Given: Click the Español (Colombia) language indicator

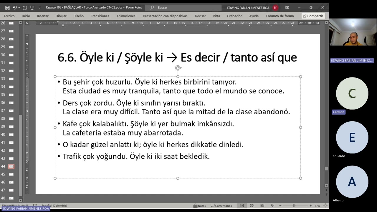Looking at the screenshot, I should pyautogui.click(x=54, y=206).
